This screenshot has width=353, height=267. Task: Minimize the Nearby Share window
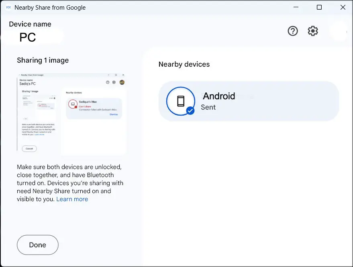[296, 8]
